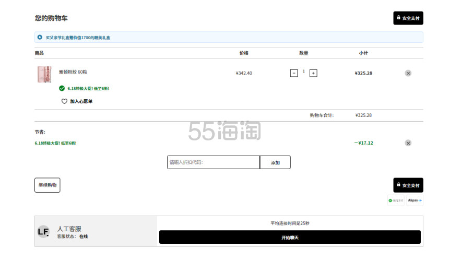Click 加入心愿单 link

[81, 101]
